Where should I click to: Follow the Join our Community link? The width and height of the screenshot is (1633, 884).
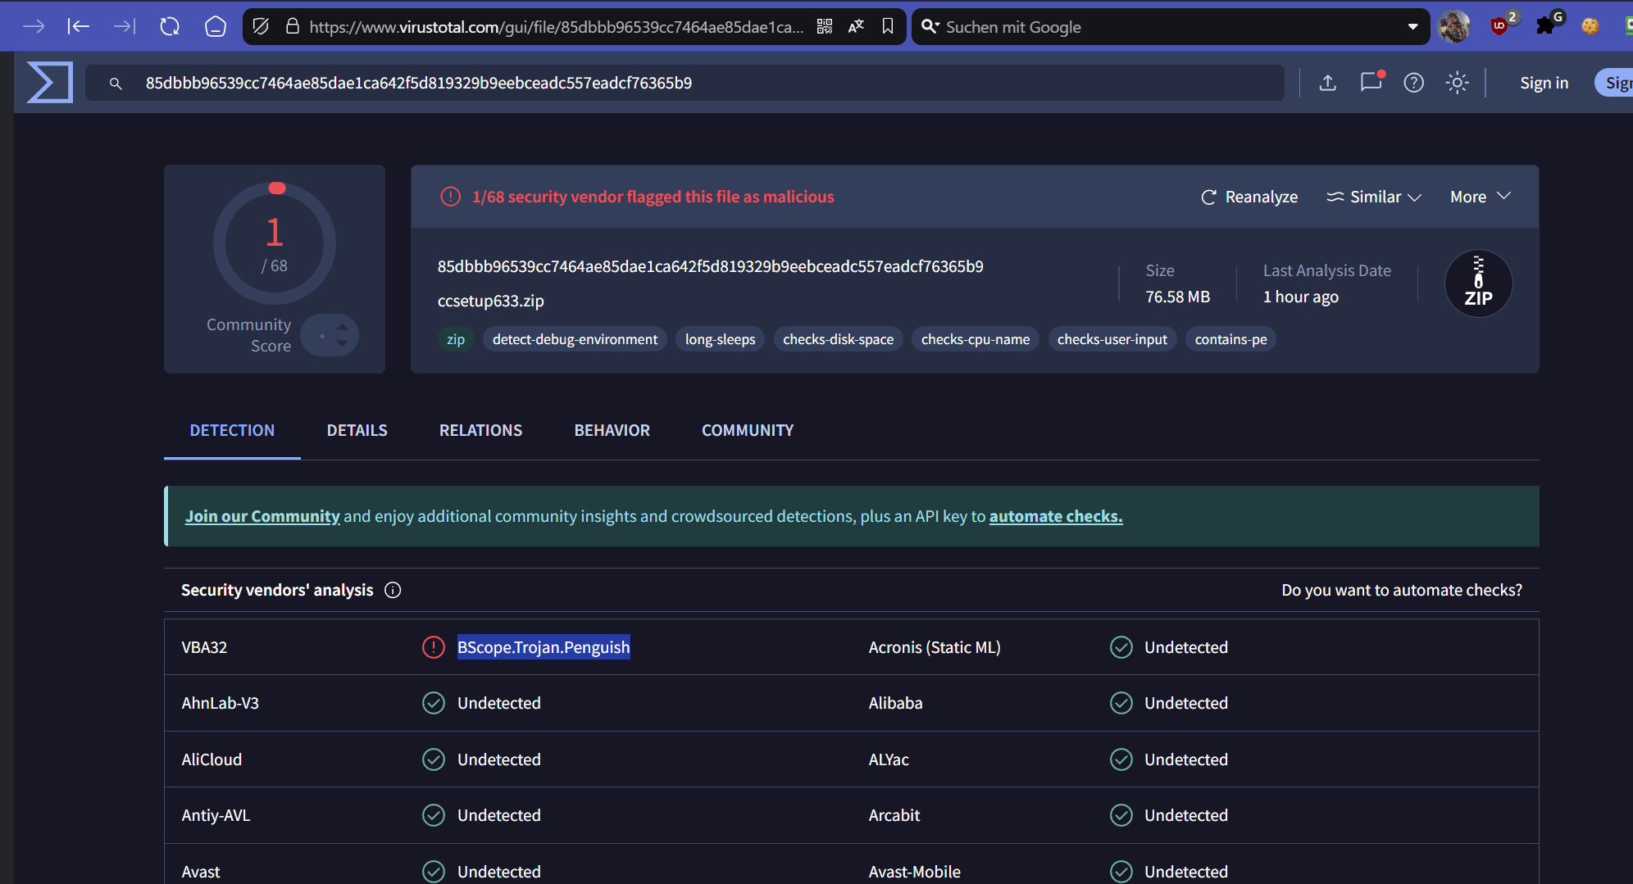(x=262, y=516)
